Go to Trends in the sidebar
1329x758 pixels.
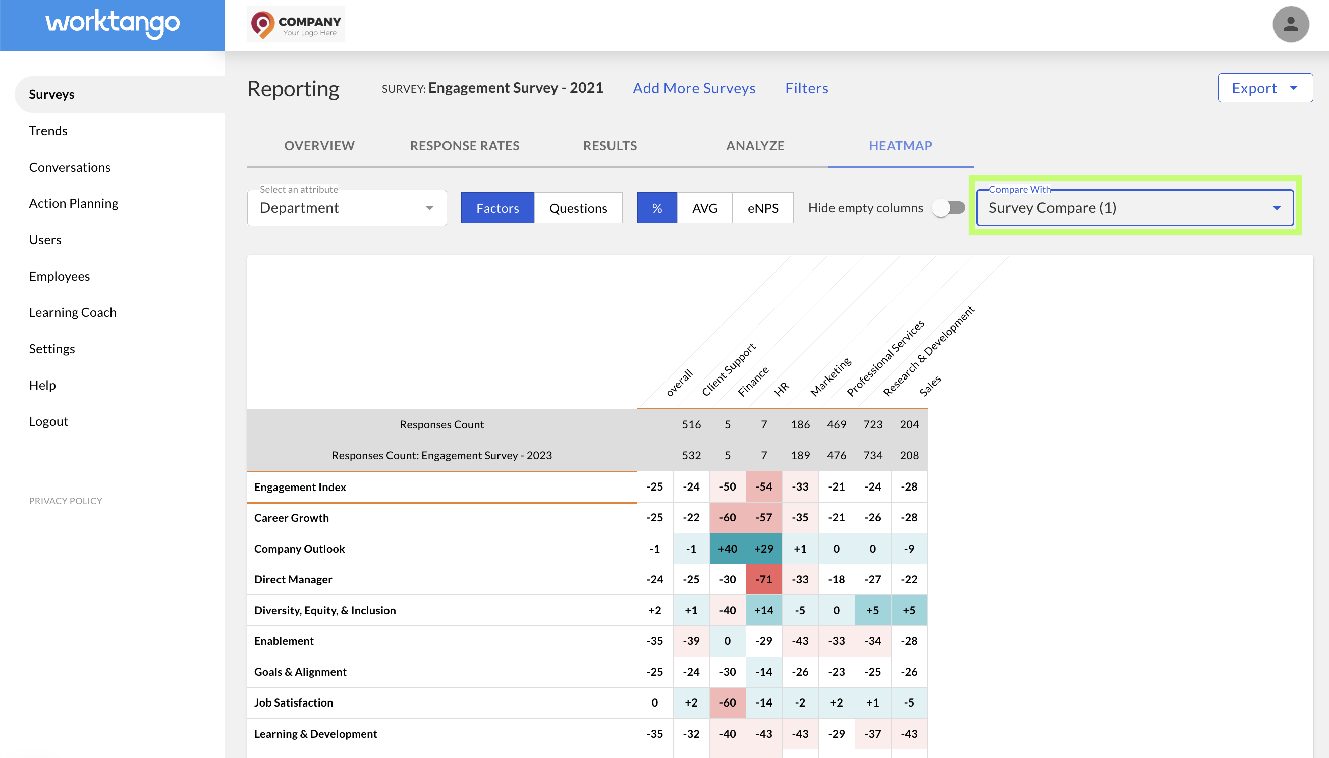[48, 131]
